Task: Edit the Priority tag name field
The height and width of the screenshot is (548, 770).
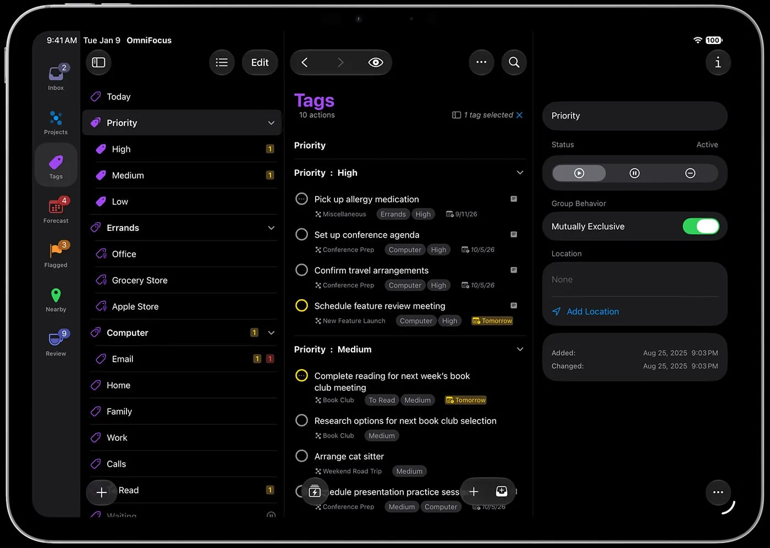Action: tap(635, 116)
